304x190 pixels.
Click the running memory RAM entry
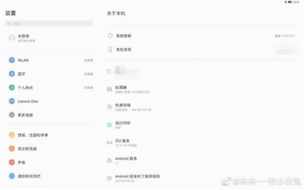(x=202, y=125)
